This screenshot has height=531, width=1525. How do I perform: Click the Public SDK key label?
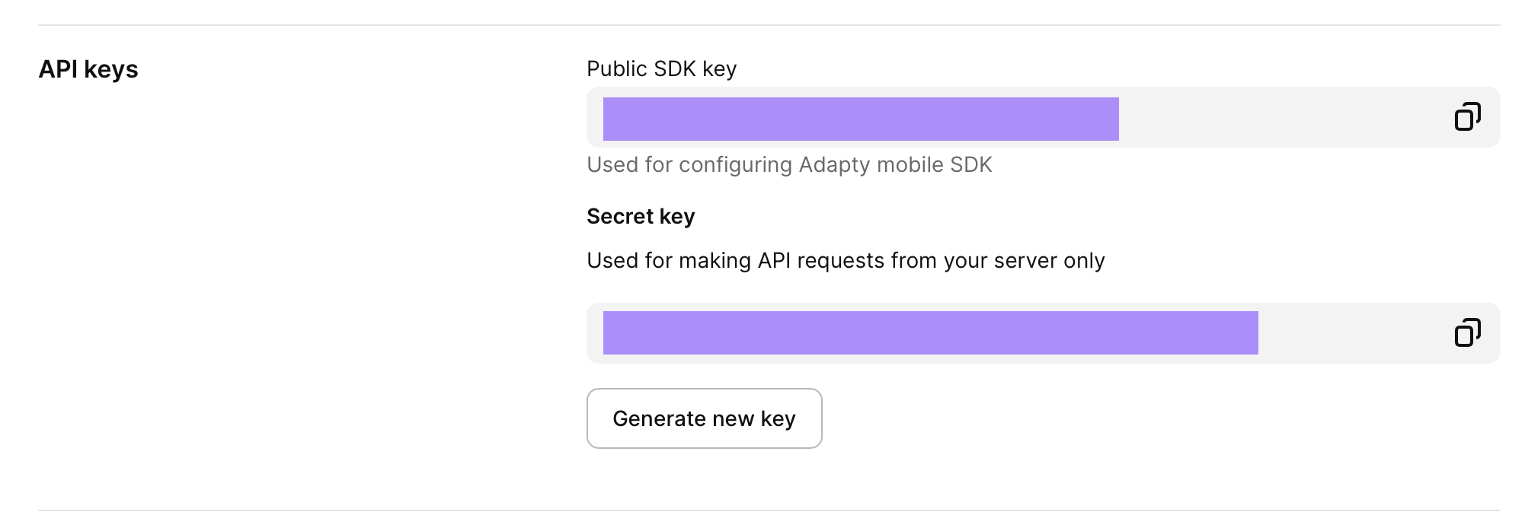click(661, 68)
